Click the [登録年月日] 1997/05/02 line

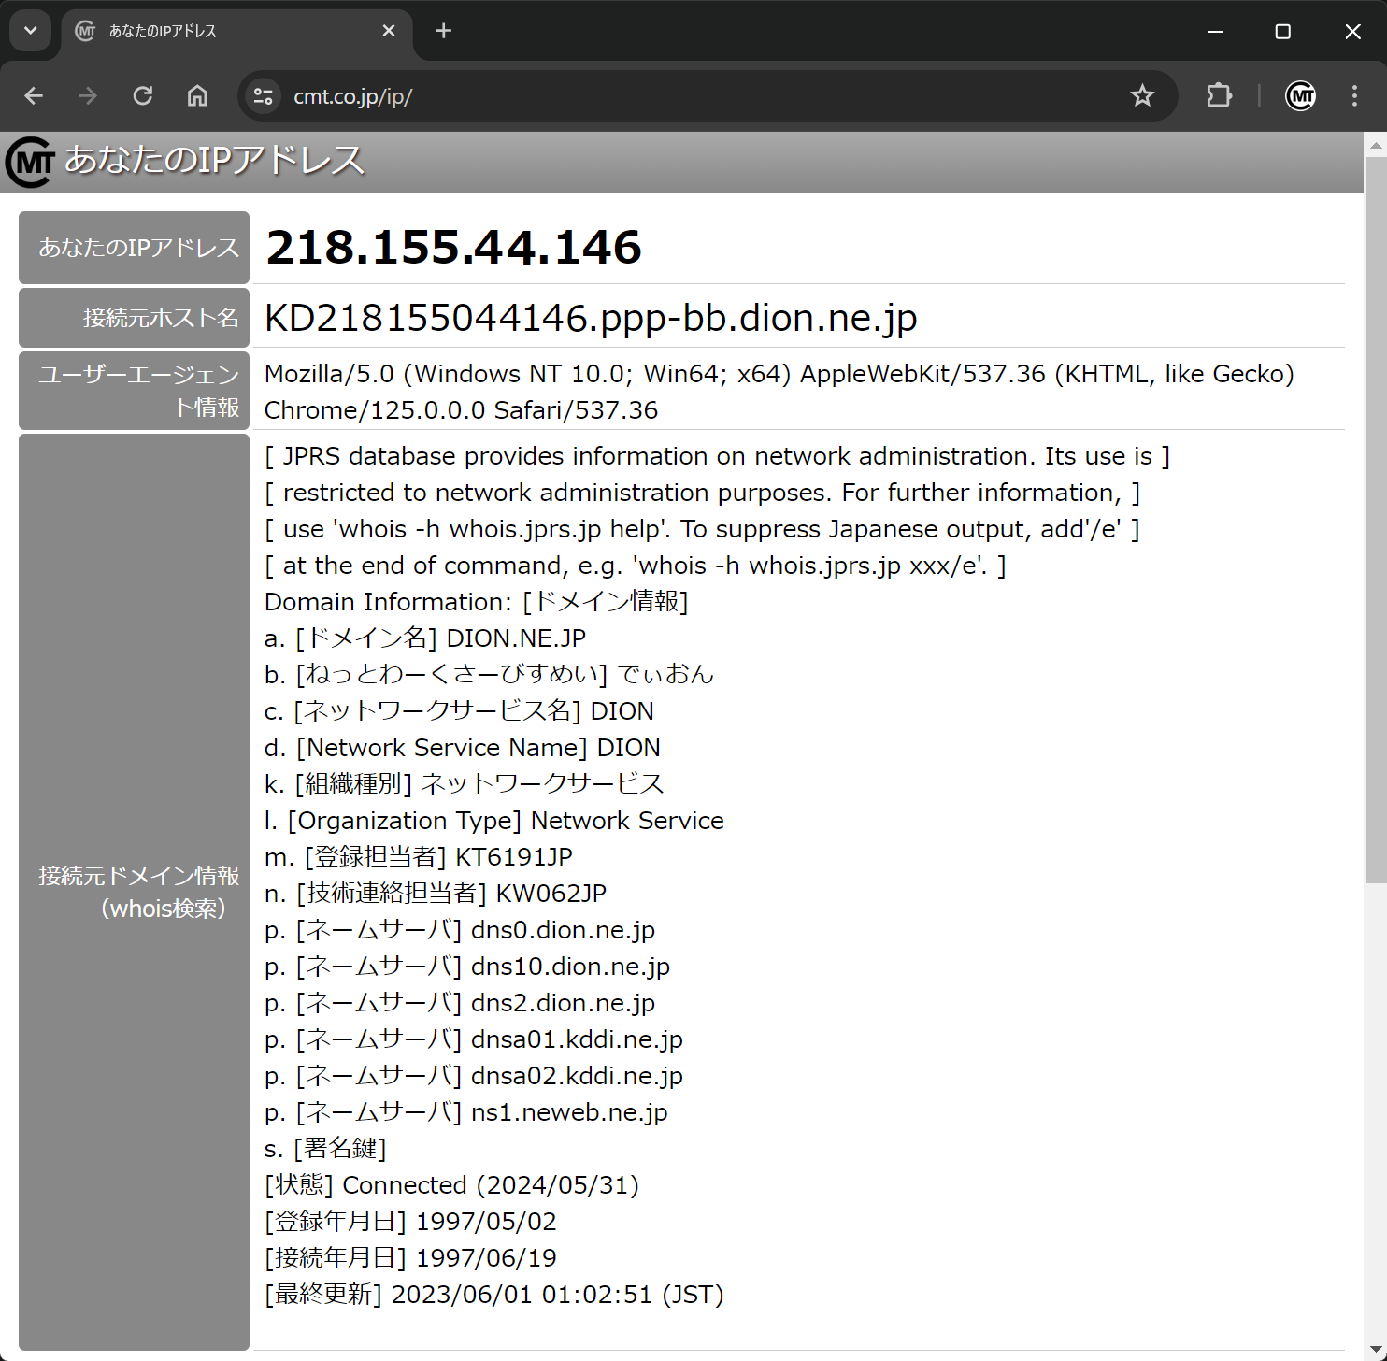coord(410,1222)
